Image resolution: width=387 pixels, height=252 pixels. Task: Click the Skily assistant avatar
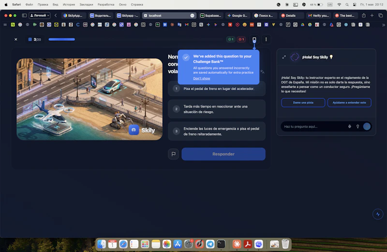pyautogui.click(x=295, y=57)
